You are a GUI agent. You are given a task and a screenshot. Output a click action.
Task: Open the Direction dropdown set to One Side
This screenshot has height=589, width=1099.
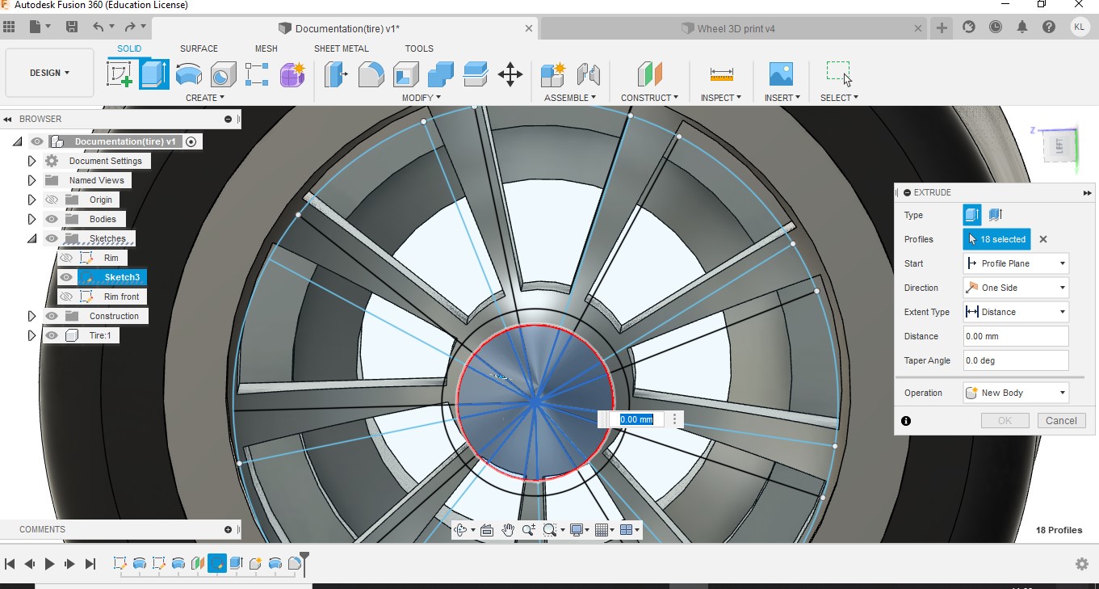coord(1016,288)
